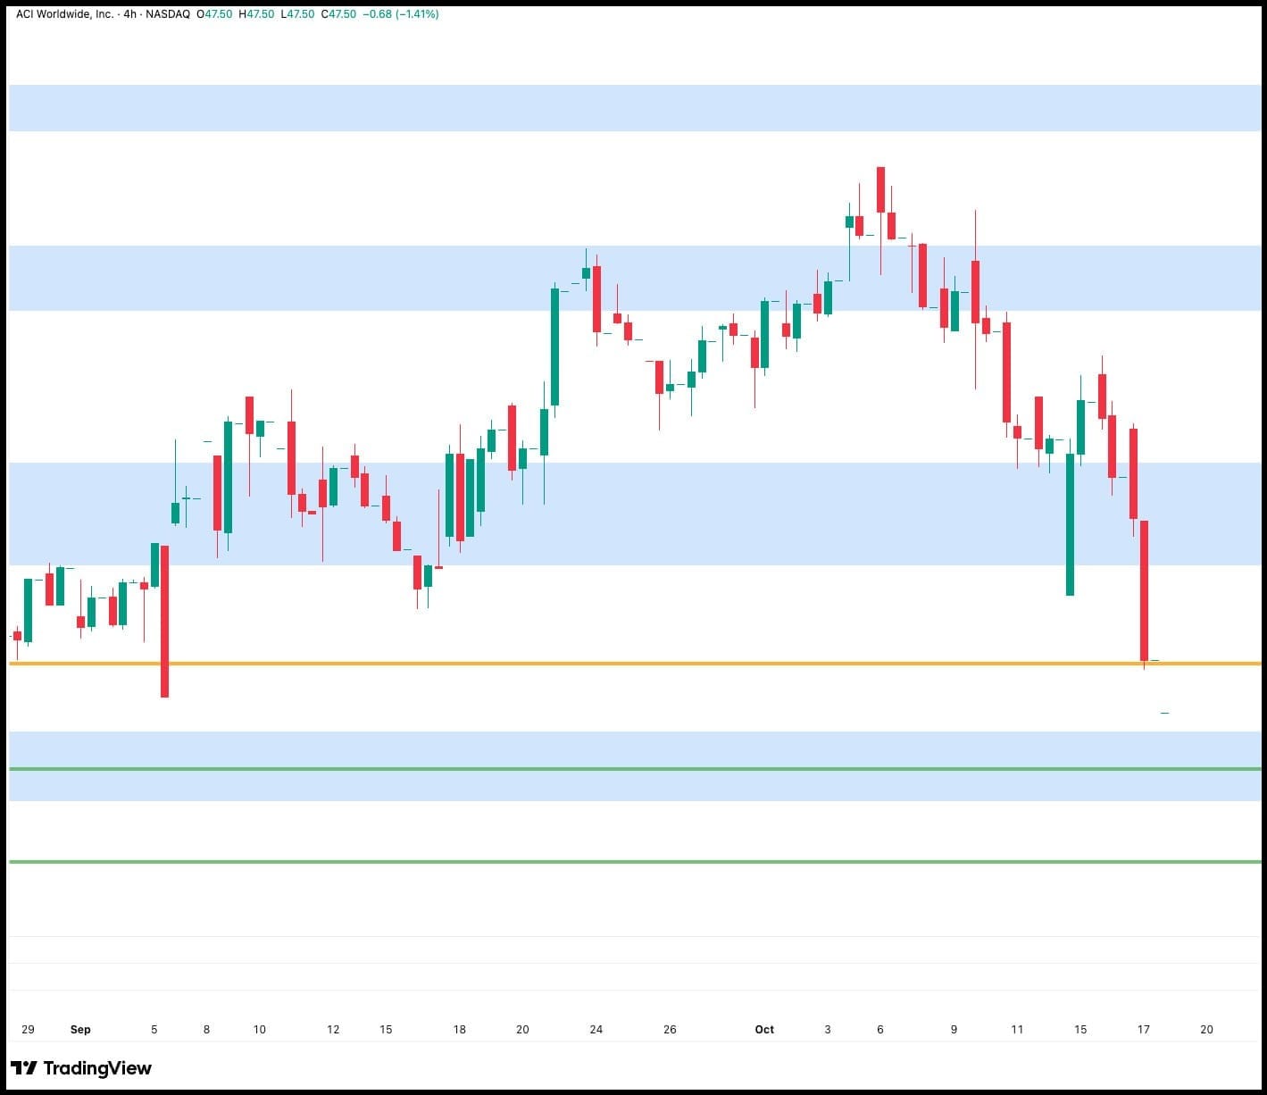
Task: Click the 17 date label on the time axis
Action: click(x=1143, y=1030)
